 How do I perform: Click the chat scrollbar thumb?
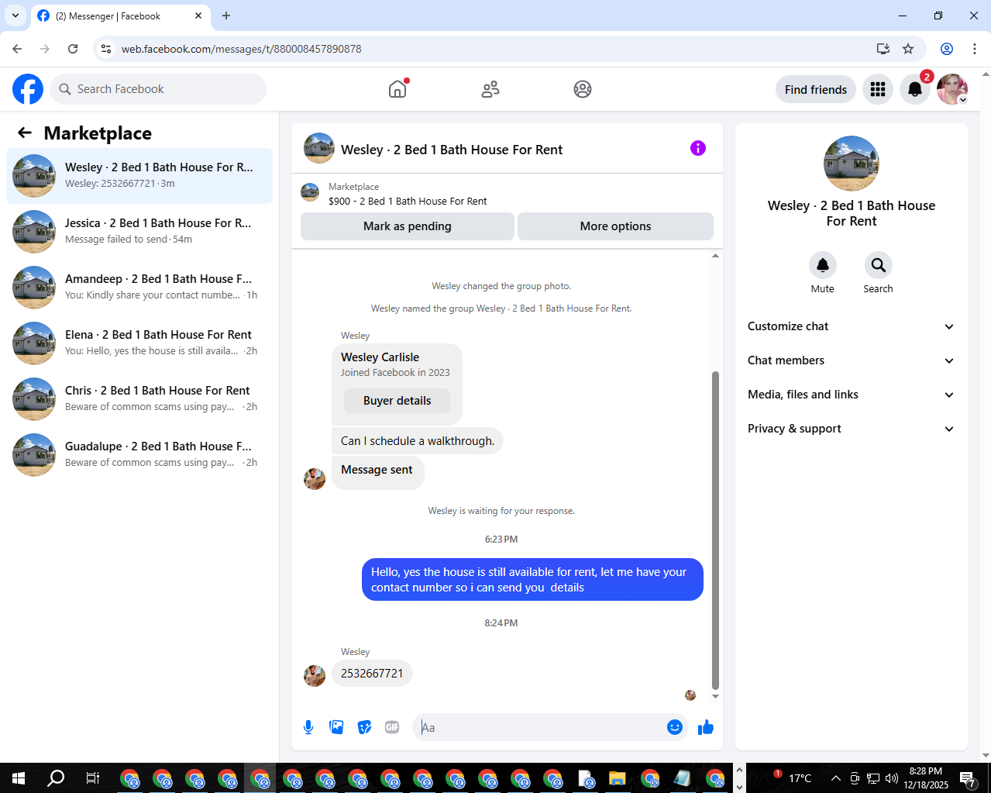click(x=715, y=529)
